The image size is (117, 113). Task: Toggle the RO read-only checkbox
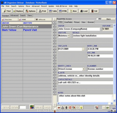97,19
